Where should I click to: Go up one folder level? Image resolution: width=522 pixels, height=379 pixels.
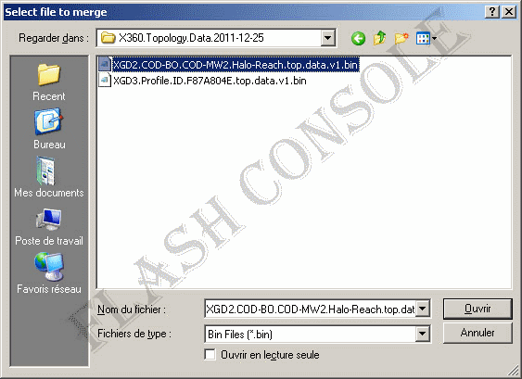coord(379,38)
